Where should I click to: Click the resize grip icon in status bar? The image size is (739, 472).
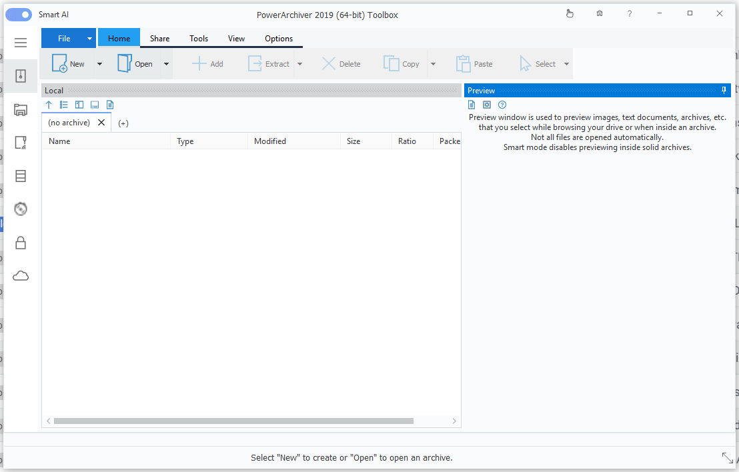click(x=728, y=457)
